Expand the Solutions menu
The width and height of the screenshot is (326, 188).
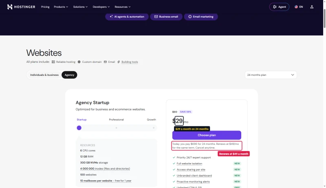[80, 7]
